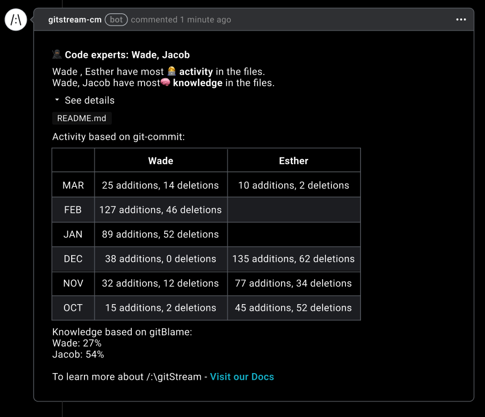The width and height of the screenshot is (485, 417).
Task: Click the Jacob: 54% knowledge text
Action: pyautogui.click(x=78, y=354)
